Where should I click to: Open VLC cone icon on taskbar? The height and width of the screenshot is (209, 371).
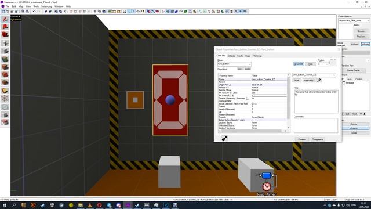pos(90,205)
